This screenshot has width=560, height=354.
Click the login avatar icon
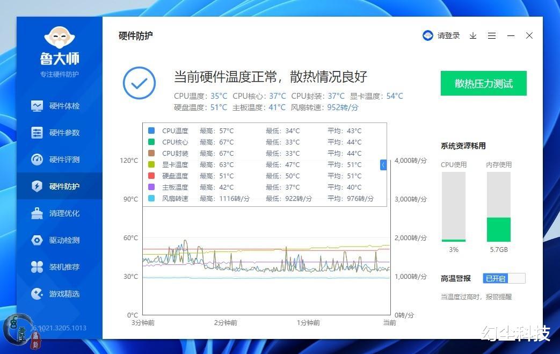(427, 35)
